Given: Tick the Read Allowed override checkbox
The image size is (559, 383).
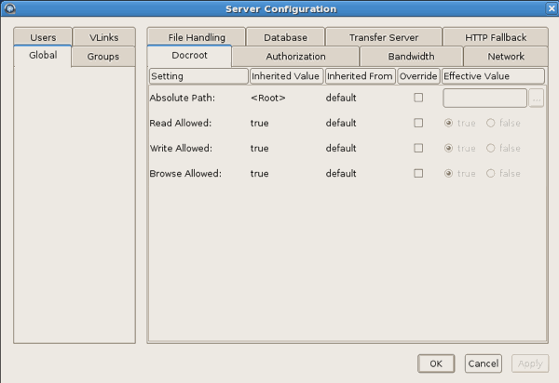Looking at the screenshot, I should (x=418, y=123).
